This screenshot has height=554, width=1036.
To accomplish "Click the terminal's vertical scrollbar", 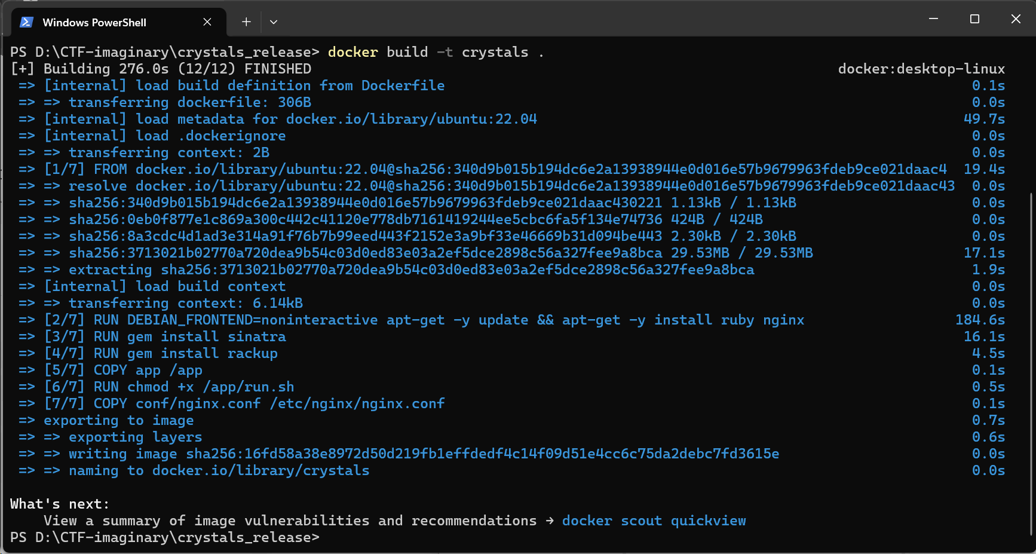I will [x=1031, y=359].
